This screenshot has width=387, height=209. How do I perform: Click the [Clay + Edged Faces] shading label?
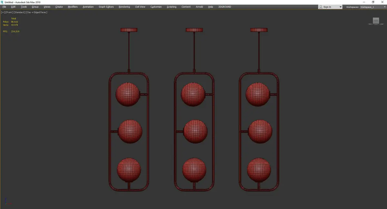click(36, 12)
